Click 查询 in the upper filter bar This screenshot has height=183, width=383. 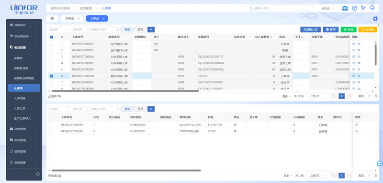pyautogui.click(x=127, y=30)
